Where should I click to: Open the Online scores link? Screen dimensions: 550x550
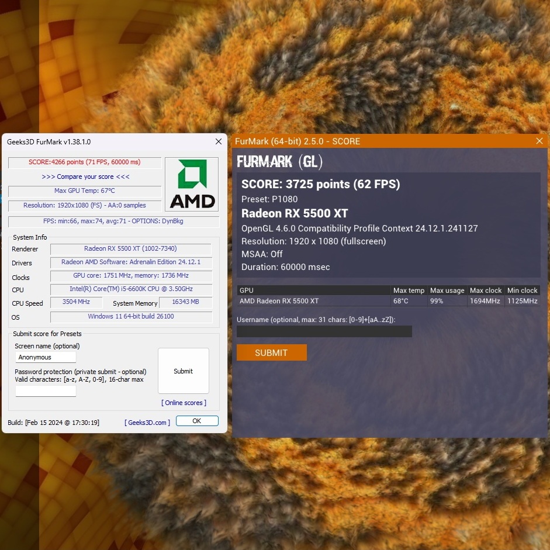tap(184, 403)
